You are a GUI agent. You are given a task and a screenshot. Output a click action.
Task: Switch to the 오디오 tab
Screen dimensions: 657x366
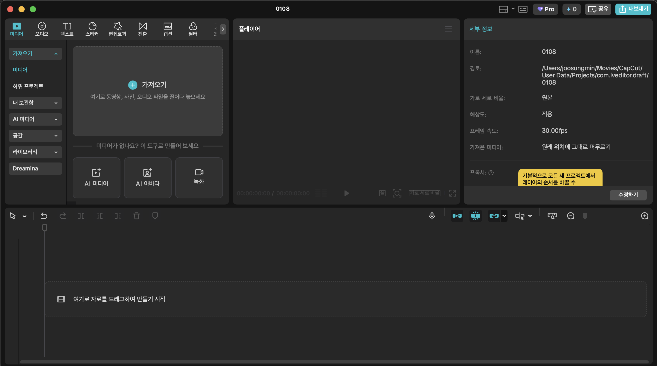tap(42, 29)
